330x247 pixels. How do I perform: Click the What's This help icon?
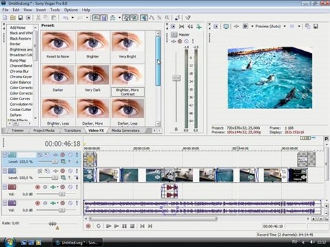tap(188, 18)
